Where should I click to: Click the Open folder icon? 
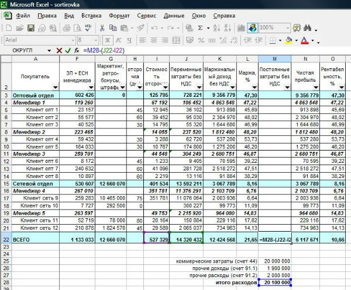pos(20,27)
